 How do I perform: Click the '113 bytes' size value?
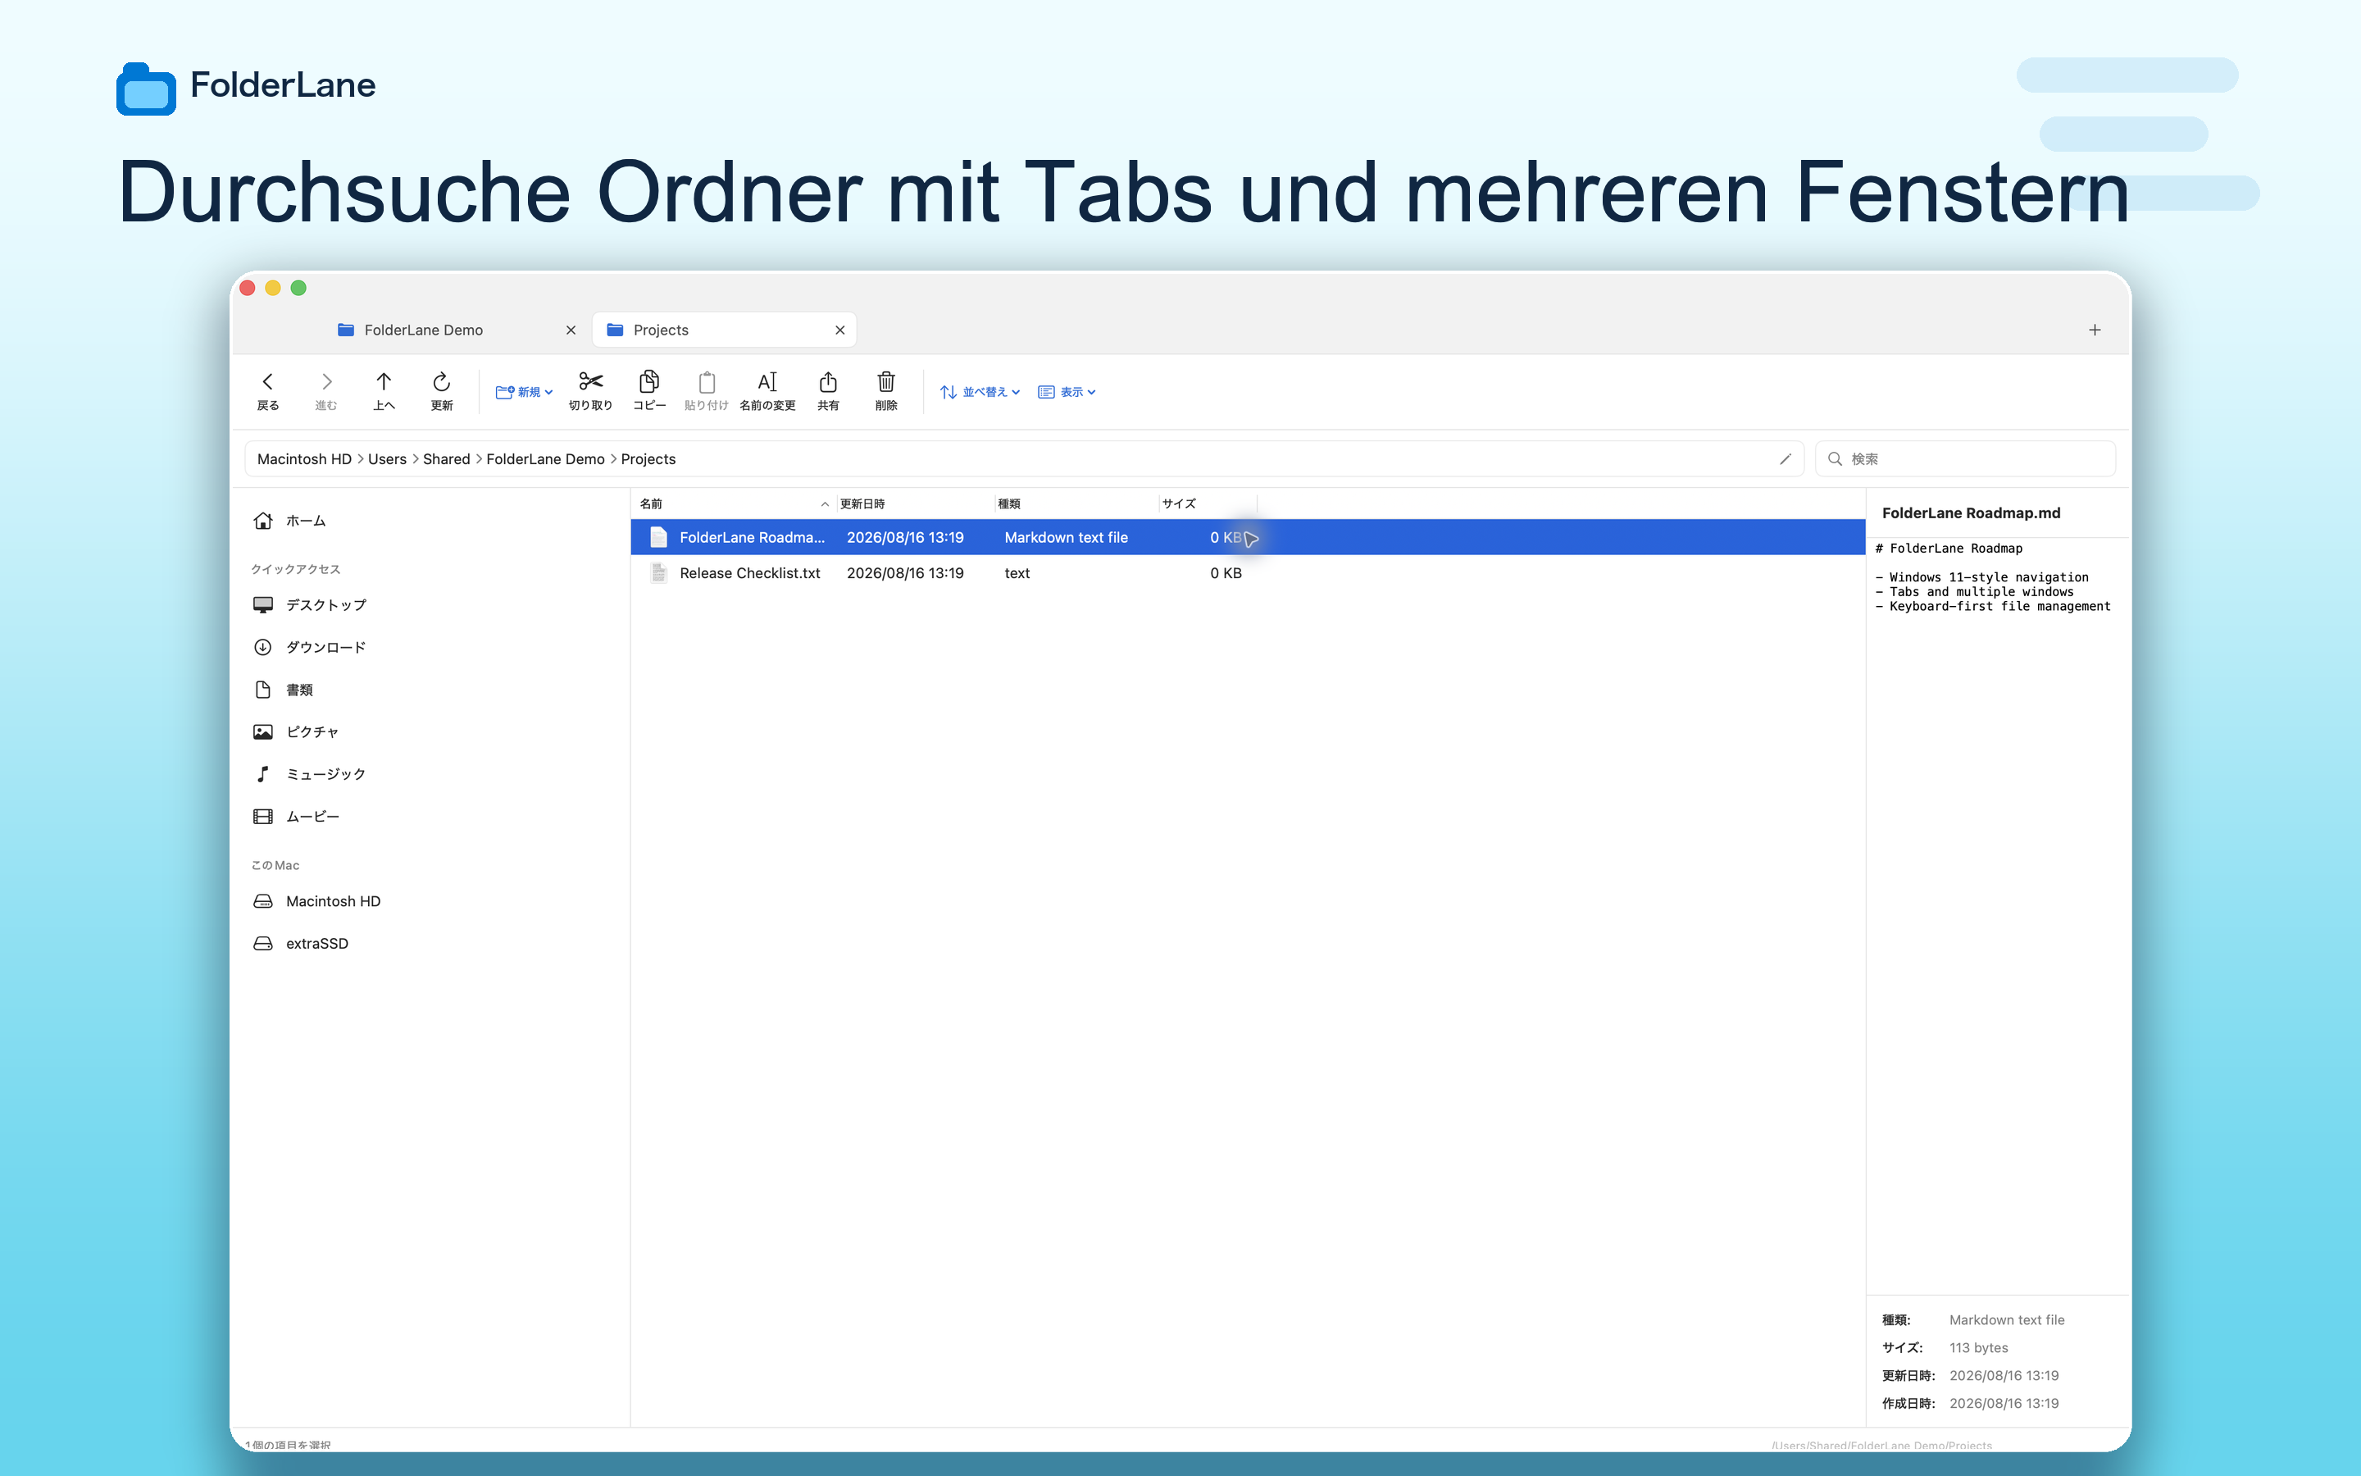click(1978, 1348)
